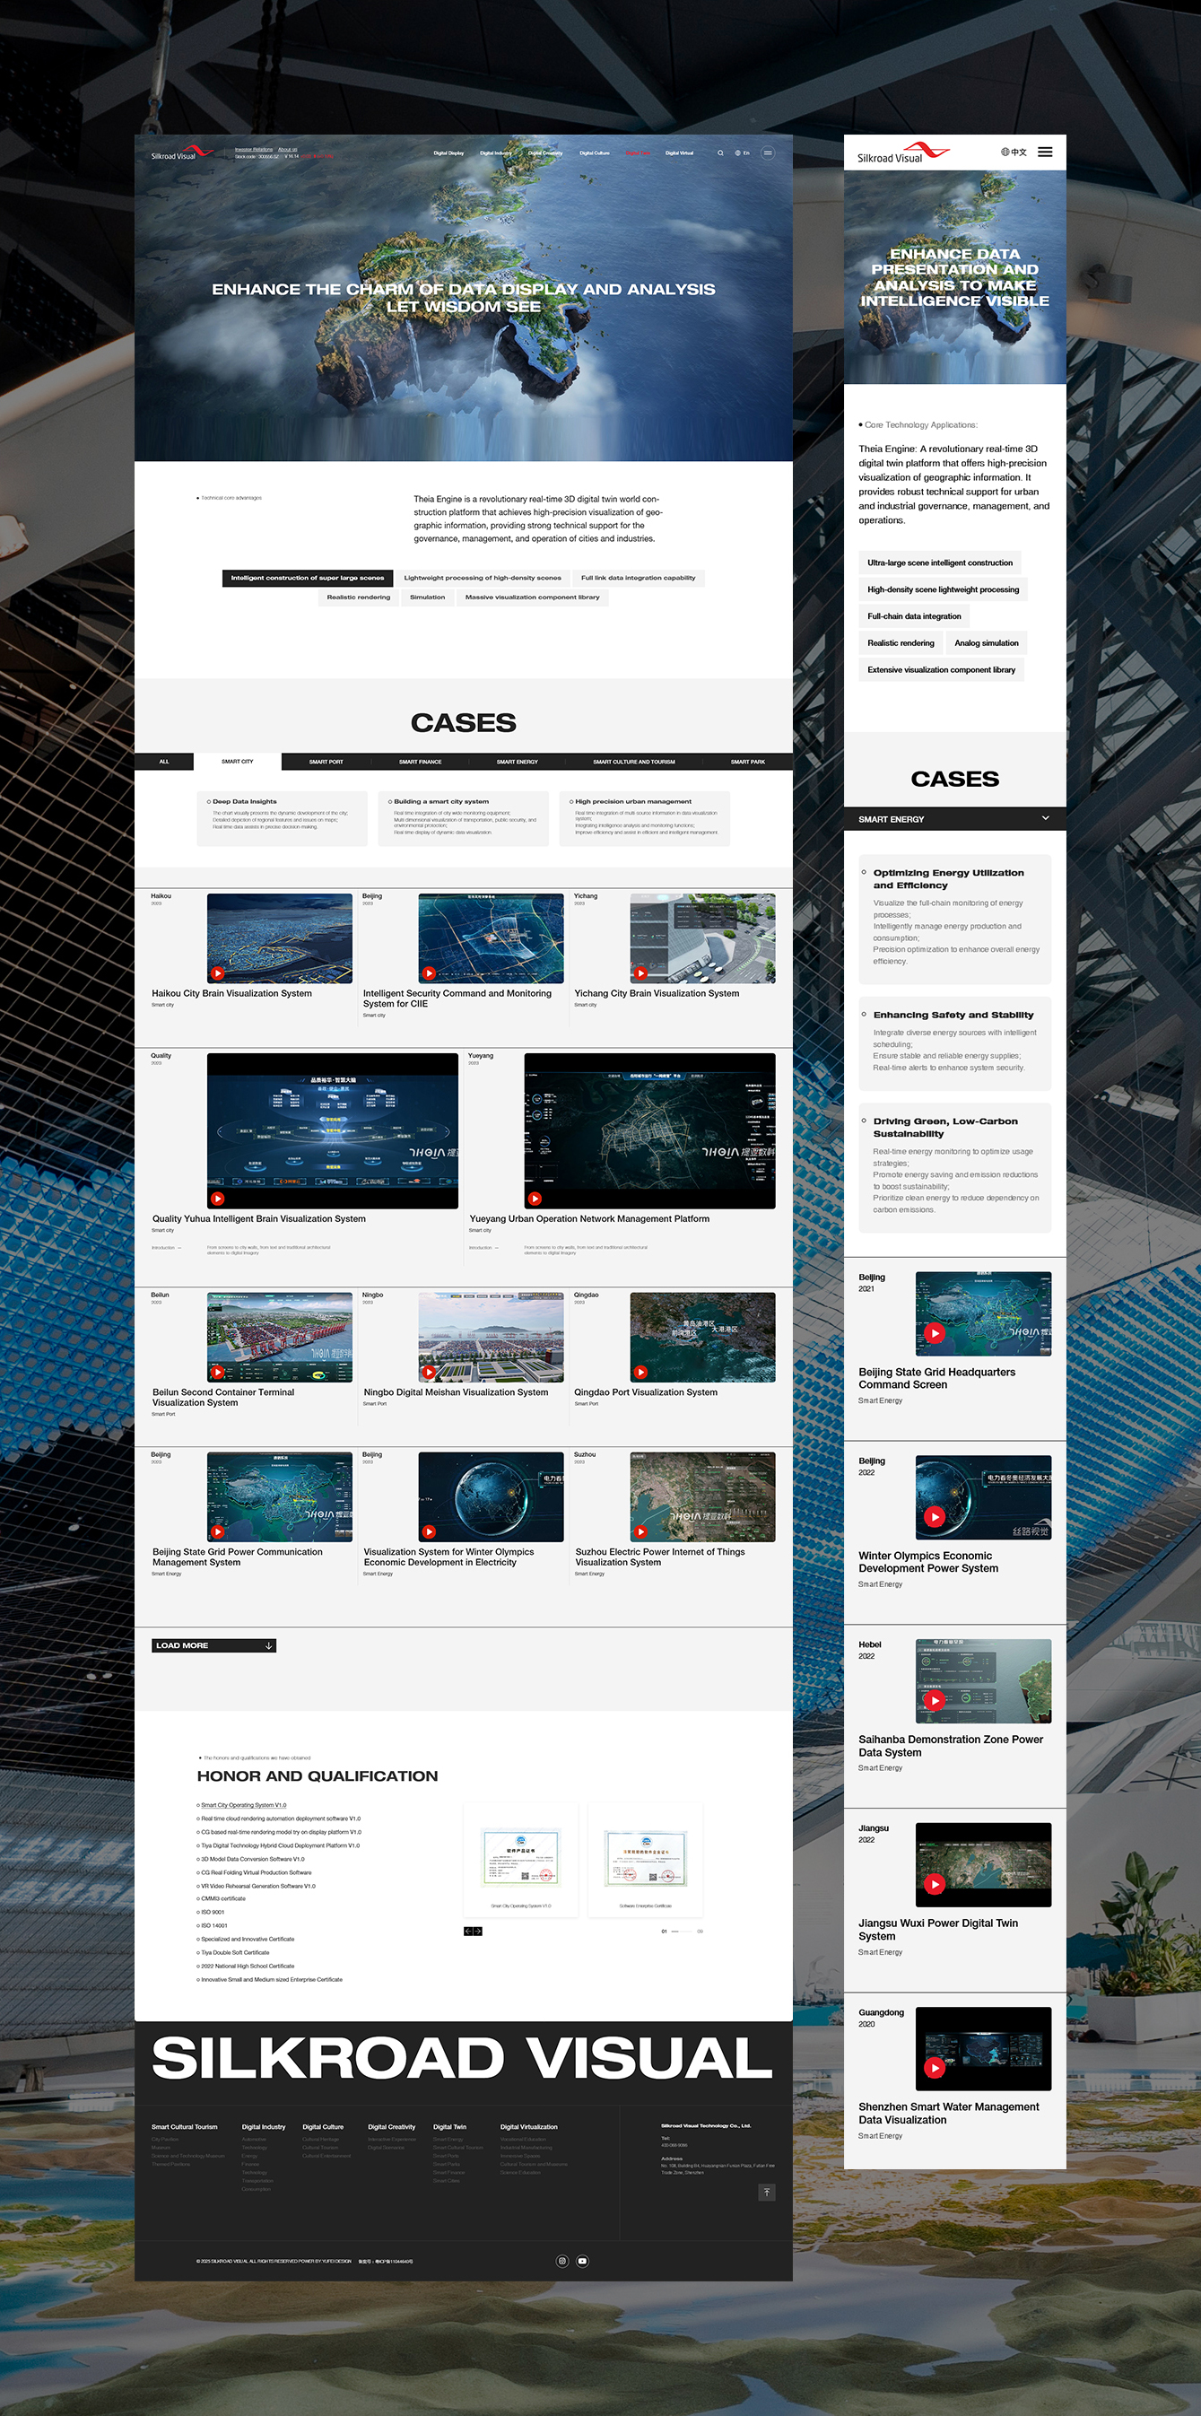This screenshot has height=2416, width=1201.
Task: Click the search icon in desktop header
Action: click(720, 153)
